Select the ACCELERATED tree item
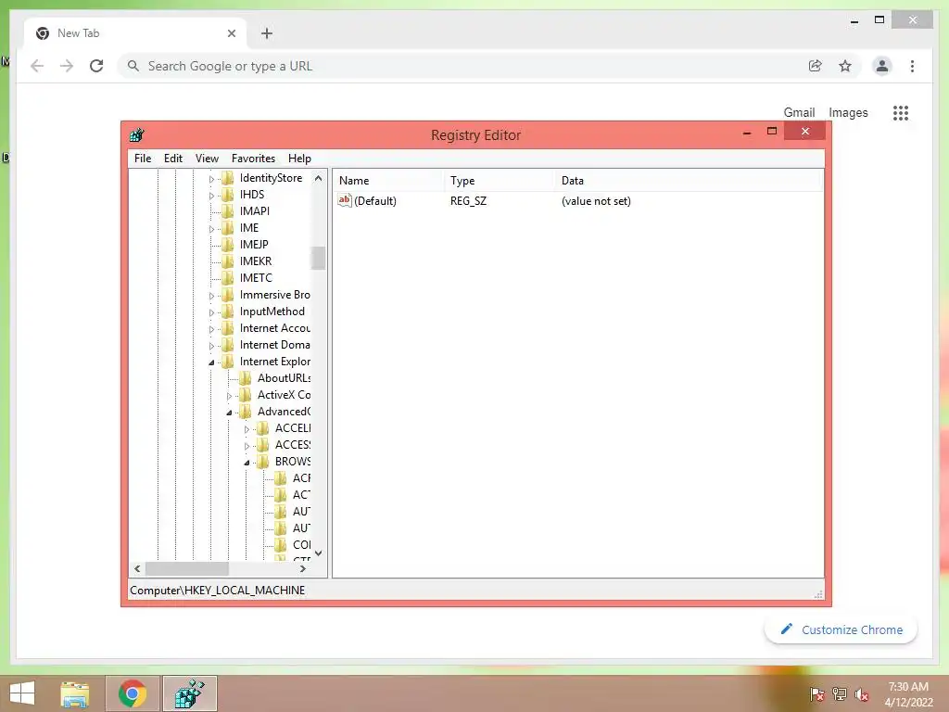This screenshot has height=712, width=949. point(292,428)
